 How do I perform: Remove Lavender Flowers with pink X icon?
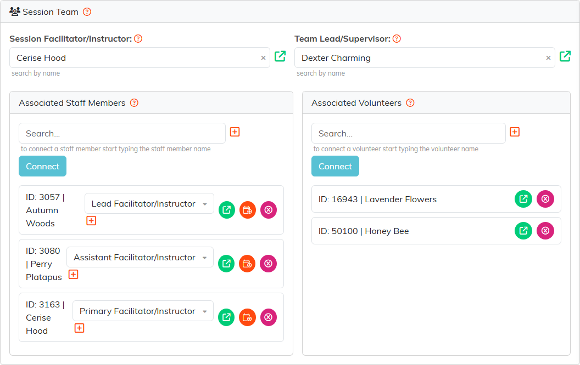click(x=545, y=199)
